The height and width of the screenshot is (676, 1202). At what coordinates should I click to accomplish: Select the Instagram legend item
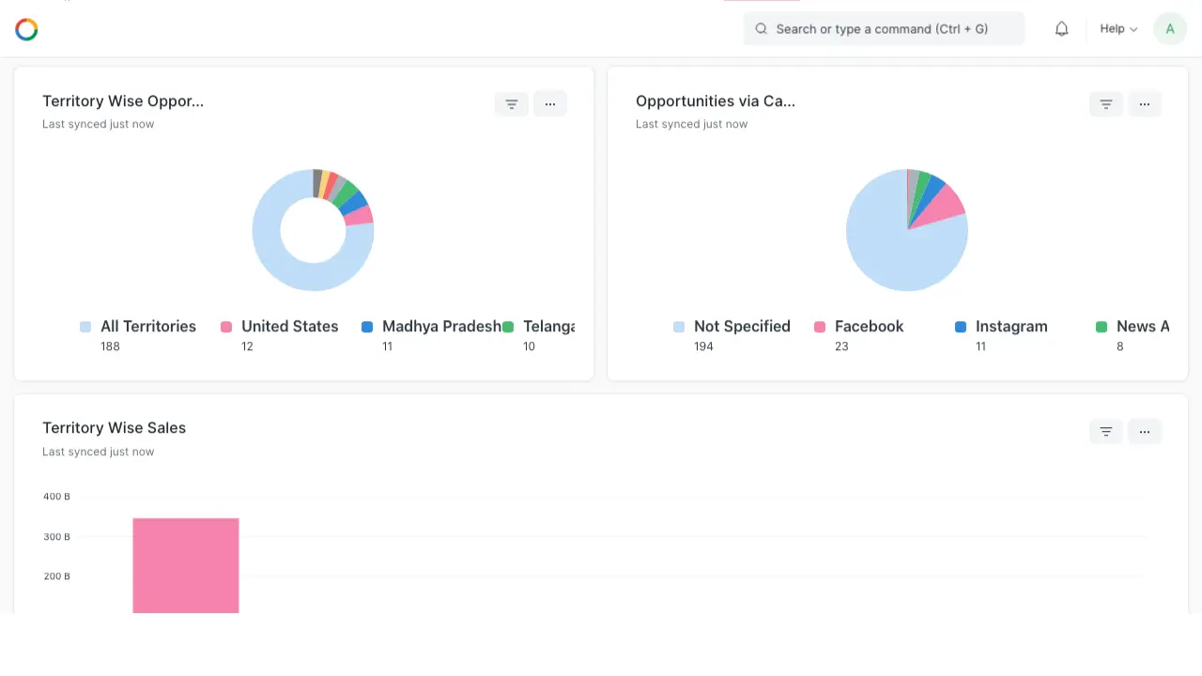pyautogui.click(x=1011, y=327)
